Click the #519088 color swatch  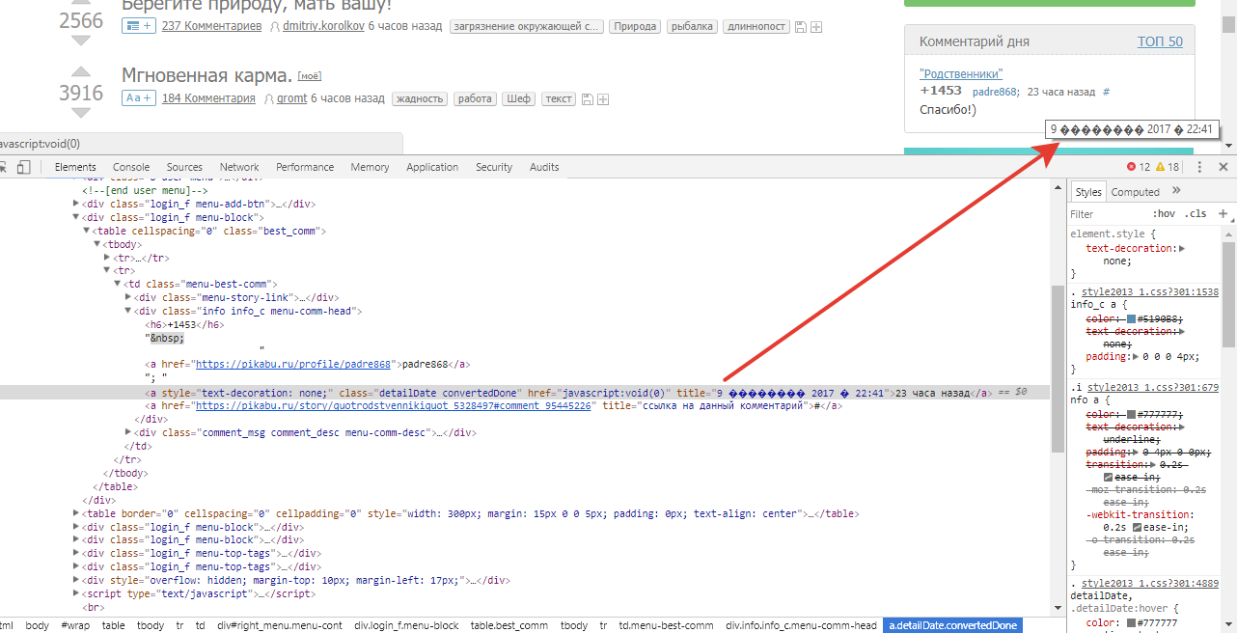[1133, 318]
